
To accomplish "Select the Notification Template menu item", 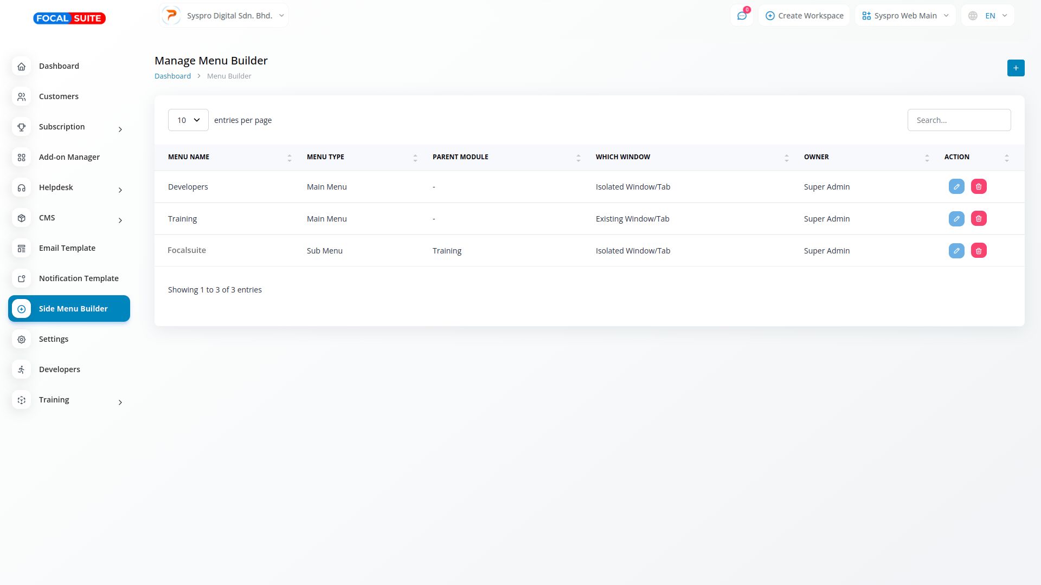I will 79,278.
